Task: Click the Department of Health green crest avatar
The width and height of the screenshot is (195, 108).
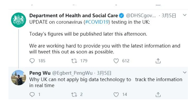Action: pos(19,20)
